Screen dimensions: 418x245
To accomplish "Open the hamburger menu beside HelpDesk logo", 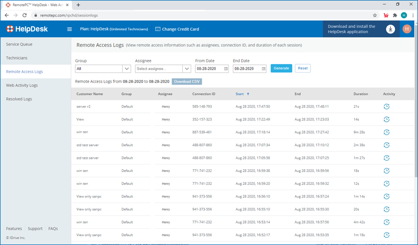I will click(x=69, y=29).
